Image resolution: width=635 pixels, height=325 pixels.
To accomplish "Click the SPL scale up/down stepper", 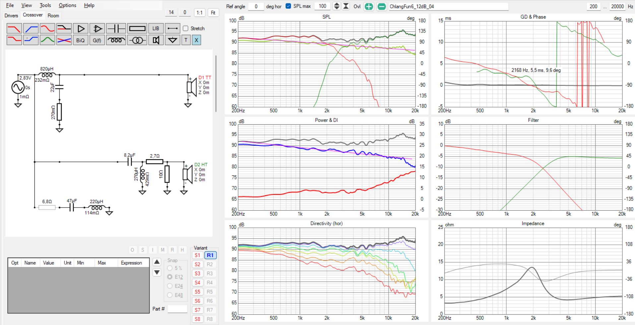I will (x=336, y=6).
